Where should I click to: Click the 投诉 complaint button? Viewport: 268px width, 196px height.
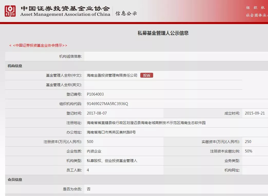[147, 75]
